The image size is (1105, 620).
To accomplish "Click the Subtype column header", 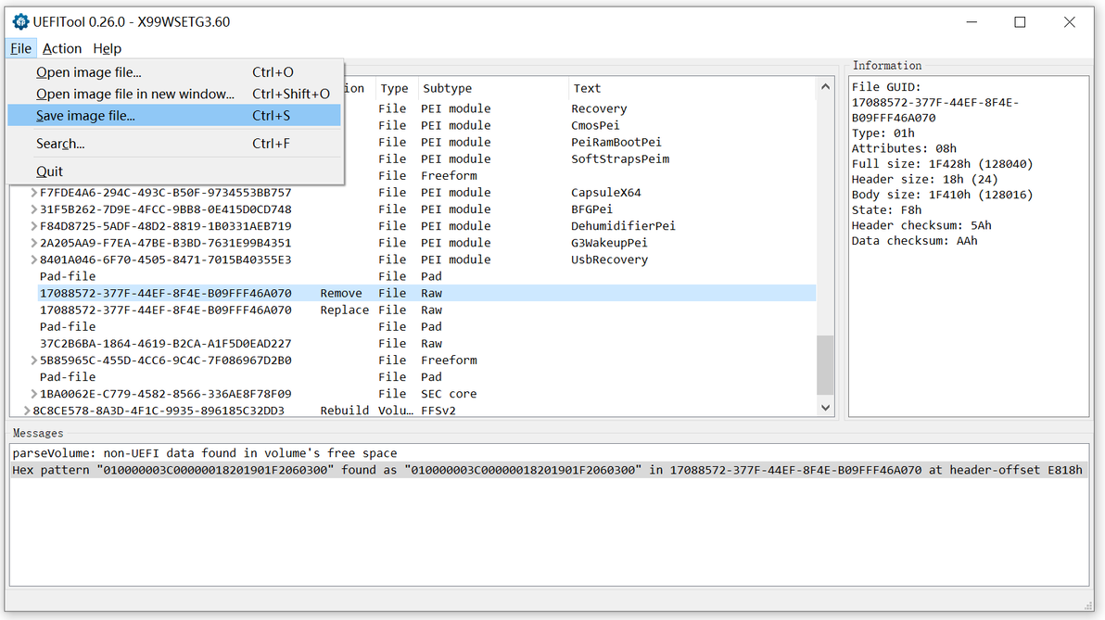I will click(x=493, y=88).
